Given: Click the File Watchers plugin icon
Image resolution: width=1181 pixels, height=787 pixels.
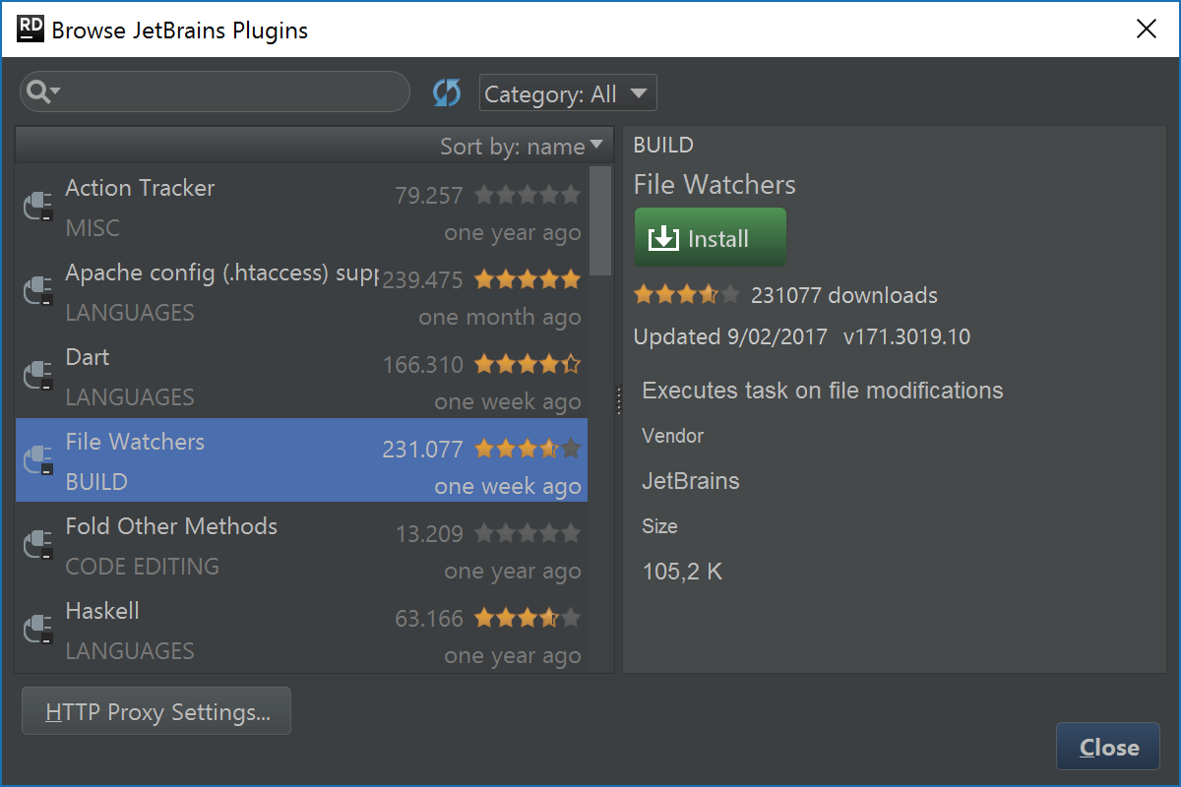Looking at the screenshot, I should 38,460.
